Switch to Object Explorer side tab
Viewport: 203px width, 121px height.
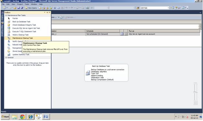(x=2, y=29)
